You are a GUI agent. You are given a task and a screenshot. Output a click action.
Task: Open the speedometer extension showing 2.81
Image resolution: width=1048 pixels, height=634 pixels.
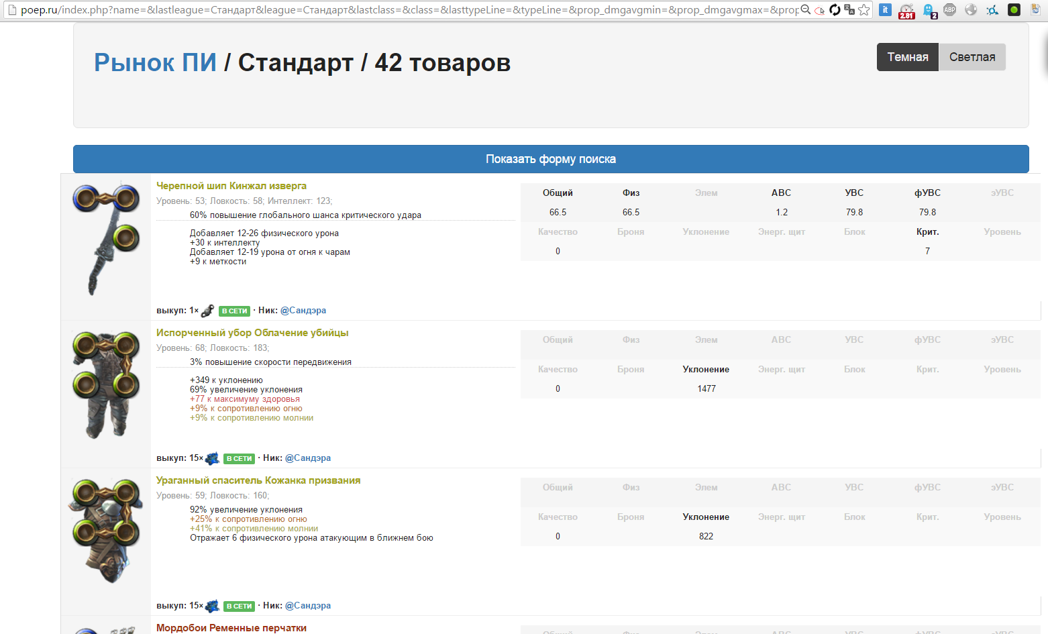click(x=906, y=10)
